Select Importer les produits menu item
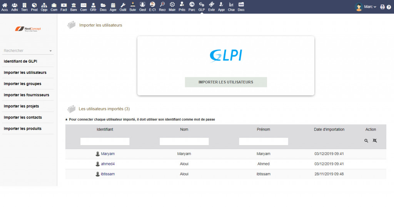 point(23,129)
